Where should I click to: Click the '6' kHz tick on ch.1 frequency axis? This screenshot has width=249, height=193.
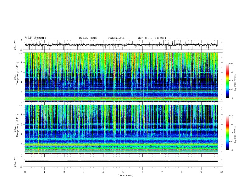tap(22, 73)
